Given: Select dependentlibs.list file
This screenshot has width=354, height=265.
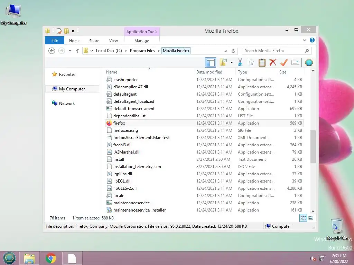Looking at the screenshot, I should tap(204, 116).
